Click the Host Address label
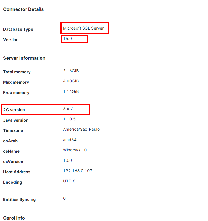Image resolution: width=208 pixels, height=221 pixels. pyautogui.click(x=17, y=172)
